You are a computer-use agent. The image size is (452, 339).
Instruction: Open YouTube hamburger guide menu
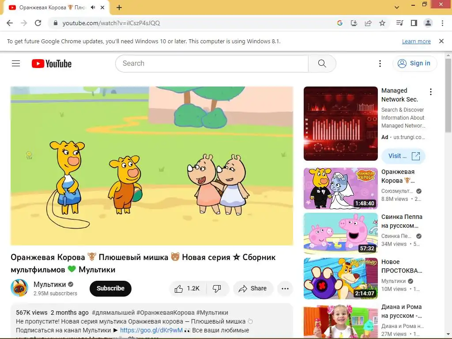[x=16, y=64]
